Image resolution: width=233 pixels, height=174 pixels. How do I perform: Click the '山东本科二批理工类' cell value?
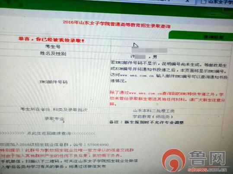pyautogui.click(x=153, y=111)
